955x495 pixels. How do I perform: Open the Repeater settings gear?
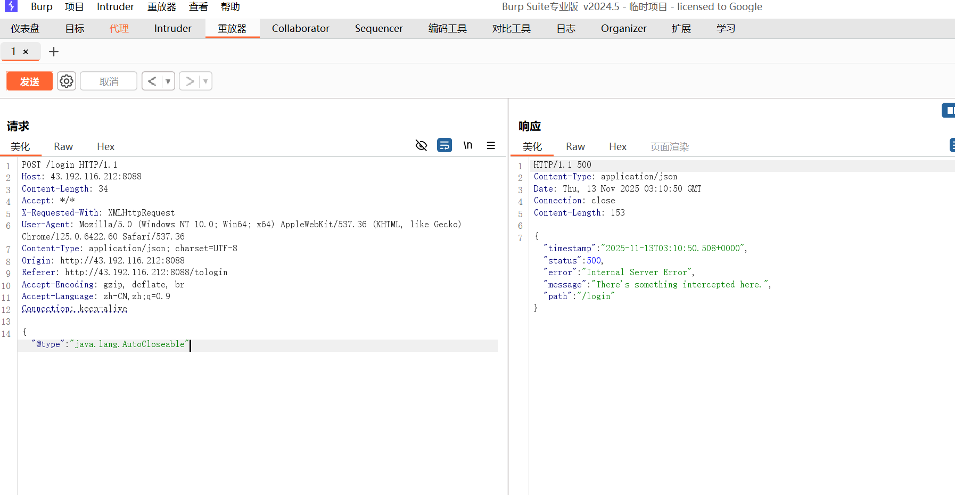click(x=67, y=81)
